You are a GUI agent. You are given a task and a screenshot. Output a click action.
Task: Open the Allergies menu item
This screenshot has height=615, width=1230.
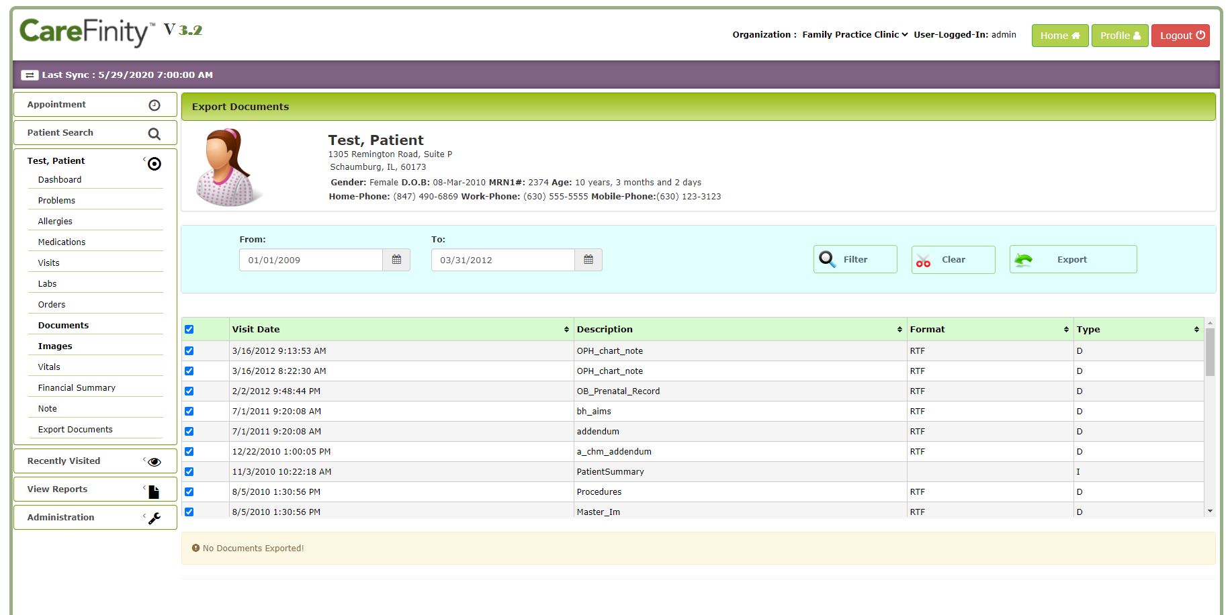pos(55,222)
